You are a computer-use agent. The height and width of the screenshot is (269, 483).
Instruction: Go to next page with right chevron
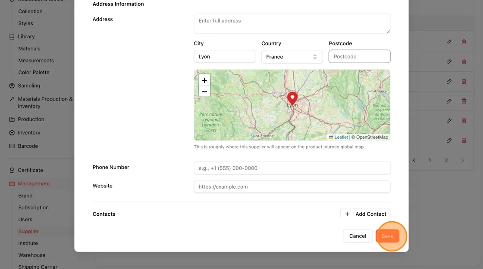pos(462,160)
